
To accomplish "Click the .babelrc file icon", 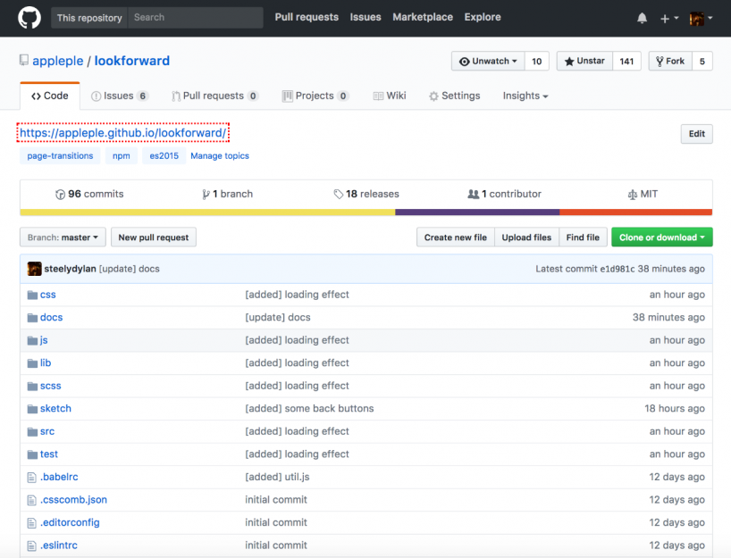I will click(32, 477).
